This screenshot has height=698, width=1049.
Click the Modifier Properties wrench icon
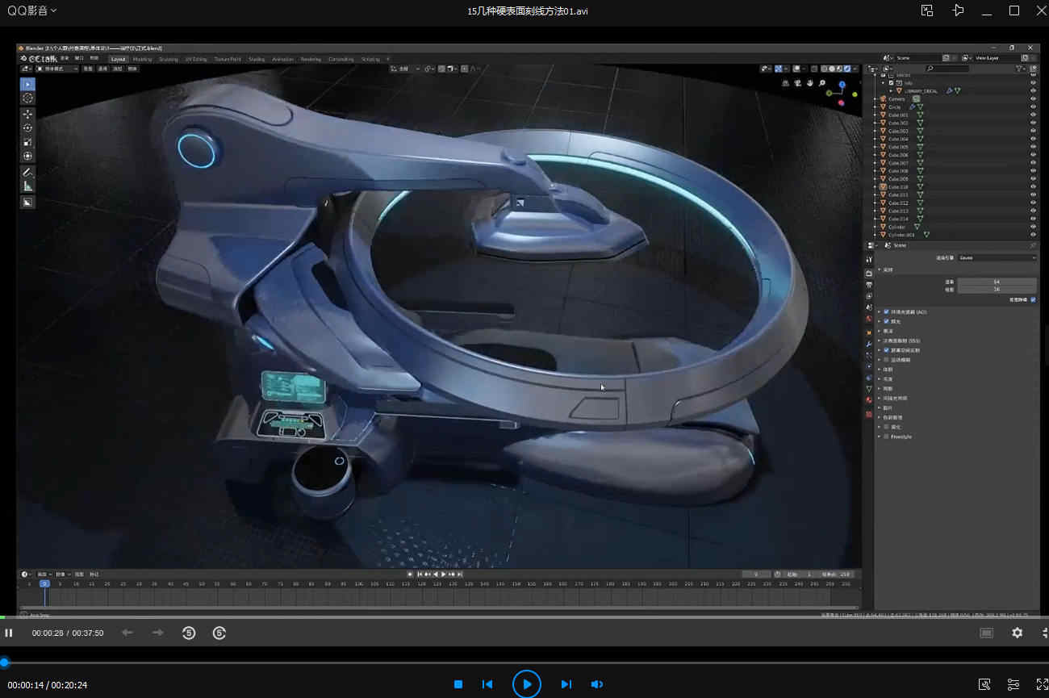point(868,341)
